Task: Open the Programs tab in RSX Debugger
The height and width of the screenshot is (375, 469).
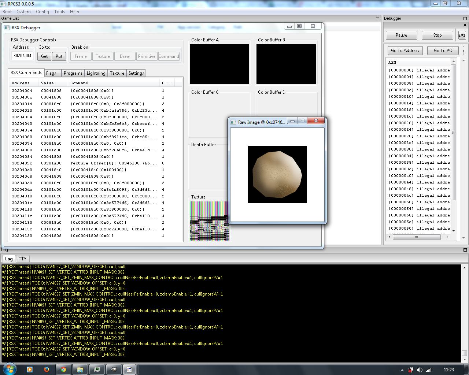Action: click(x=73, y=73)
